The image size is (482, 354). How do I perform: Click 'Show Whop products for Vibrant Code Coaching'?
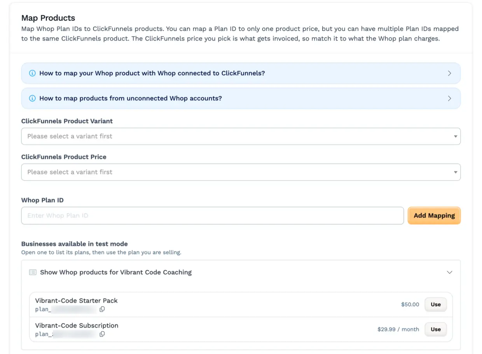[116, 272]
